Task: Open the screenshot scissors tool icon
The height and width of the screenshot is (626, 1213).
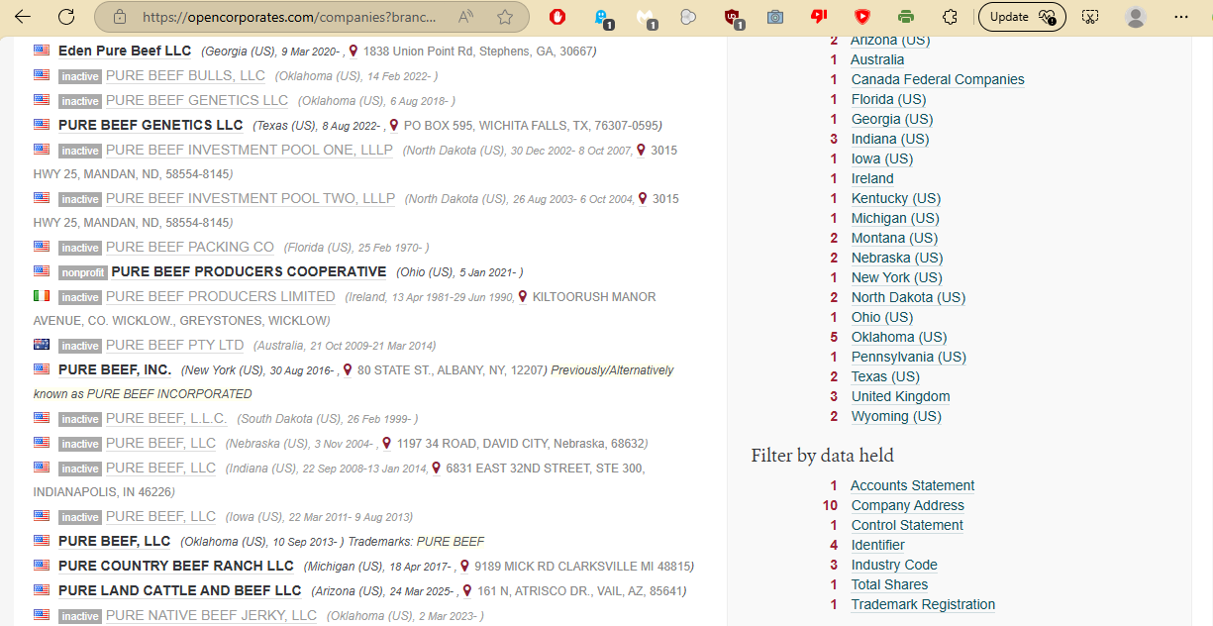Action: tap(1090, 17)
